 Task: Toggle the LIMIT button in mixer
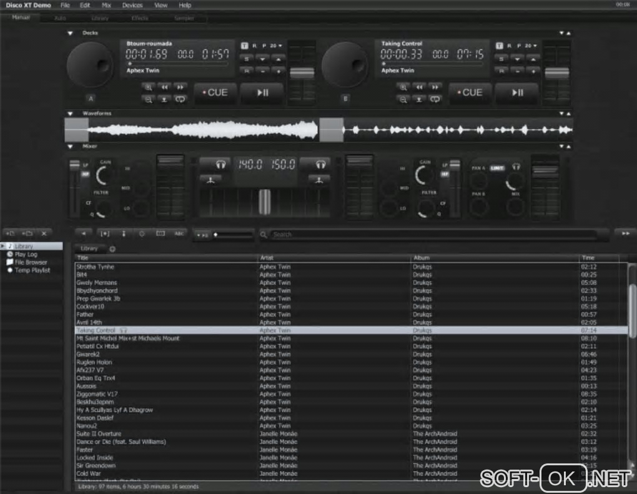pos(497,168)
